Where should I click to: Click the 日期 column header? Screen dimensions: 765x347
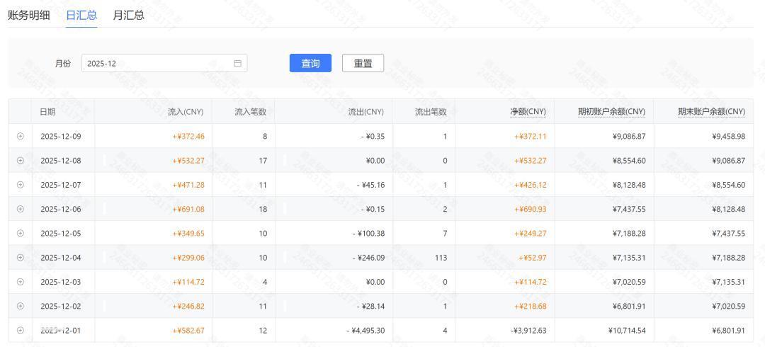coord(47,111)
